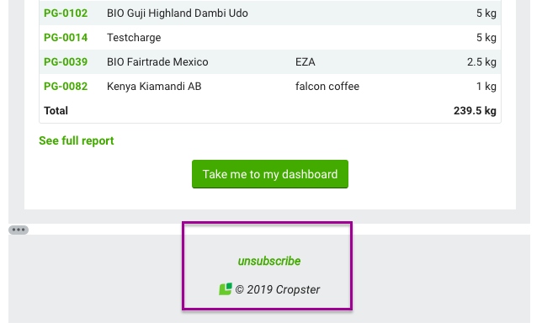Image resolution: width=542 pixels, height=328 pixels.
Task: Open the PG-0039 lot link
Action: tap(66, 61)
